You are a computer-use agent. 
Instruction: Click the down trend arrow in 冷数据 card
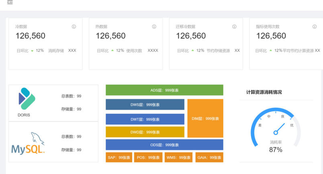coord(32,51)
